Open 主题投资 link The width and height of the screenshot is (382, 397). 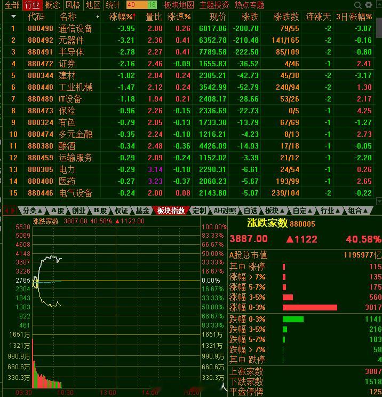coord(214,5)
